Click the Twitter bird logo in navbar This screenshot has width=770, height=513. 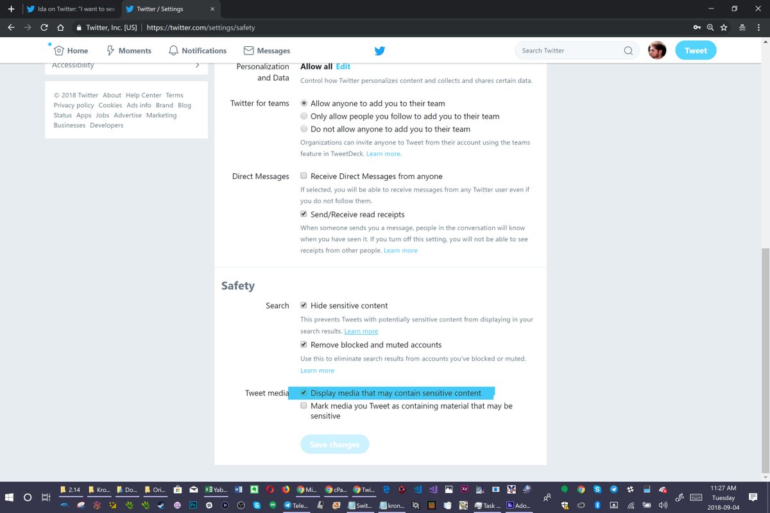[x=380, y=51]
